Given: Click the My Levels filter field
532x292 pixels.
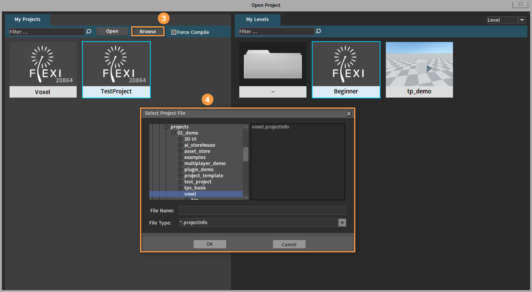Looking at the screenshot, I should (277, 31).
